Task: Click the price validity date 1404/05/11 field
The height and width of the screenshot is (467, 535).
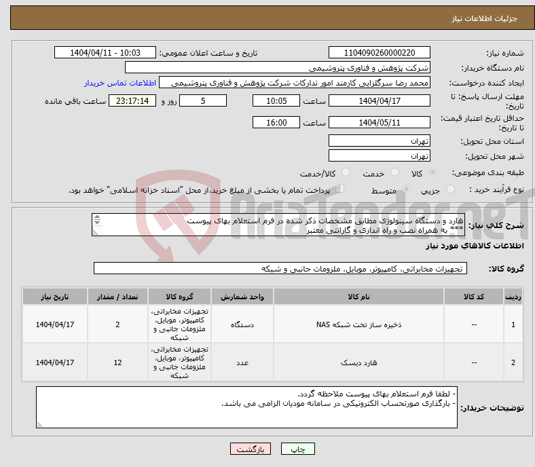Action: [x=379, y=122]
